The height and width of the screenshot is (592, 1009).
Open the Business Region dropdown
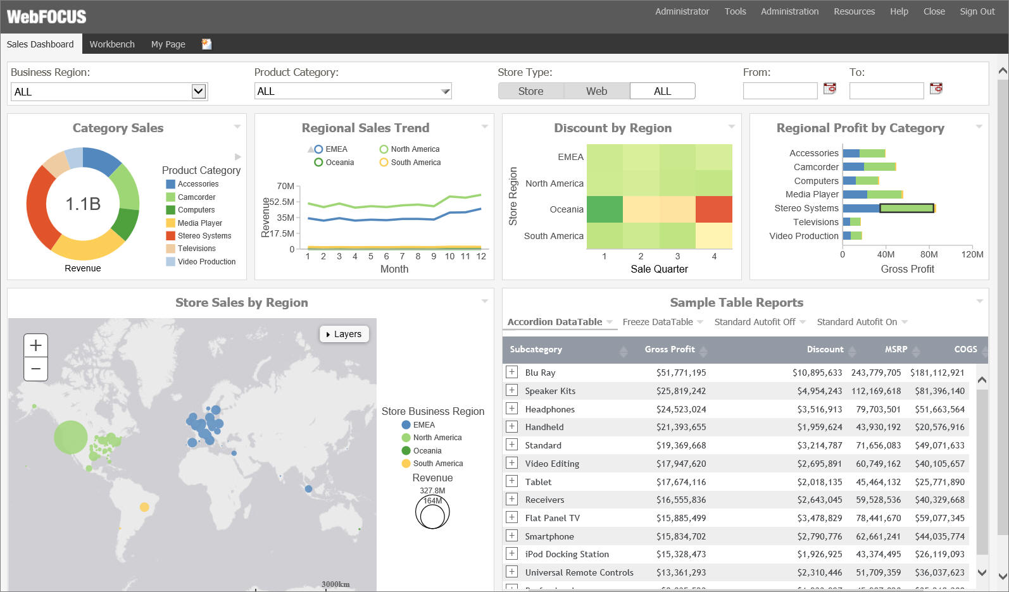199,91
